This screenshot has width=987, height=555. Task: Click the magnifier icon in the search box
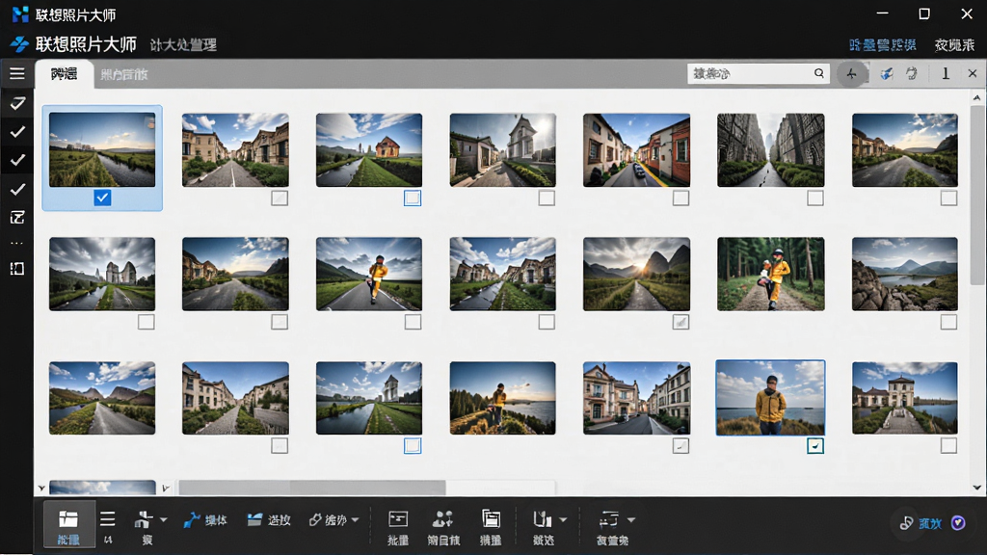click(x=819, y=73)
